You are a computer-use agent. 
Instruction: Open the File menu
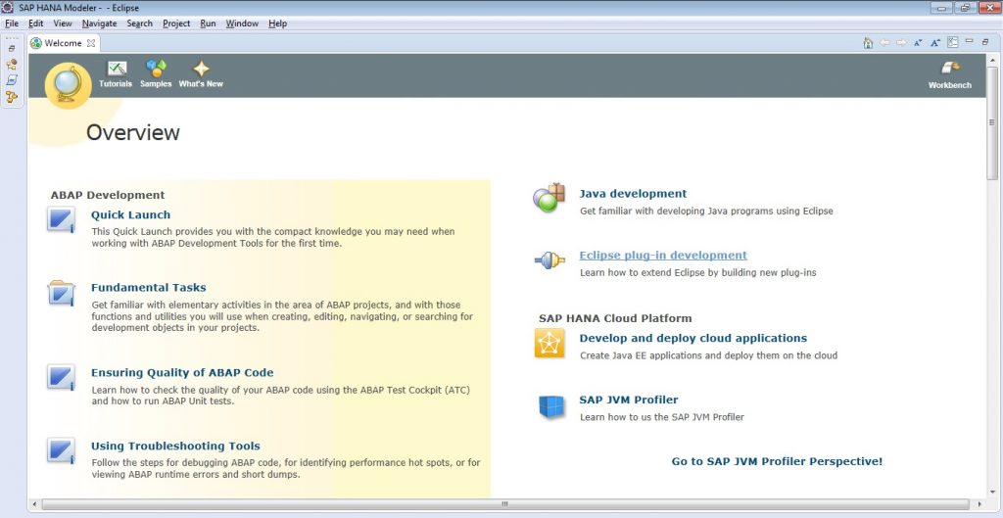(12, 24)
